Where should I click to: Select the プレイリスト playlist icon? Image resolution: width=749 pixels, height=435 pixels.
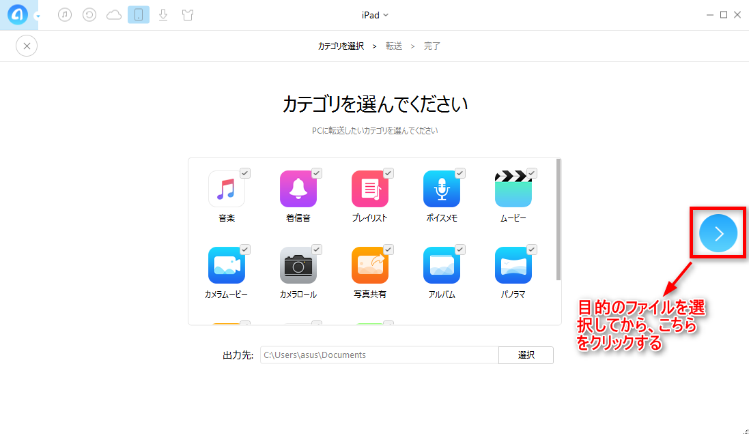point(370,189)
